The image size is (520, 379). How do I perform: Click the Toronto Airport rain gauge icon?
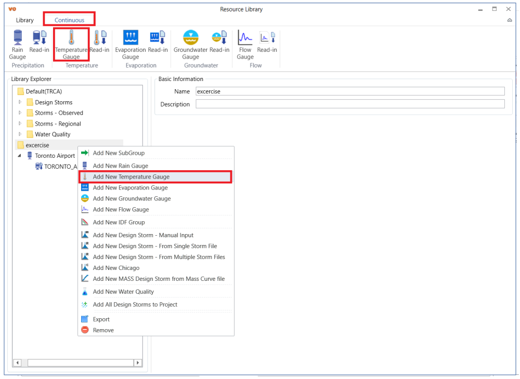[30, 156]
